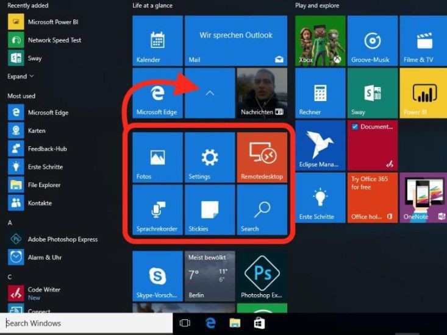The height and width of the screenshot is (335, 447).
Task: Launch Edge from the taskbar
Action: [210, 323]
